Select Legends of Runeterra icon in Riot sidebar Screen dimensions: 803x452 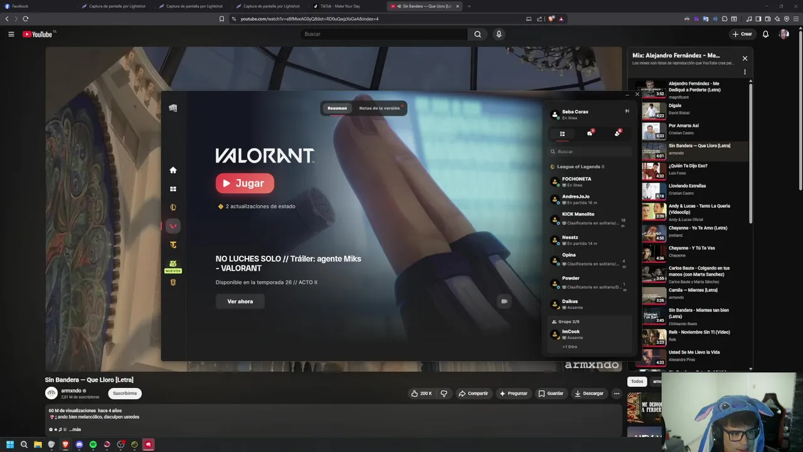[173, 282]
